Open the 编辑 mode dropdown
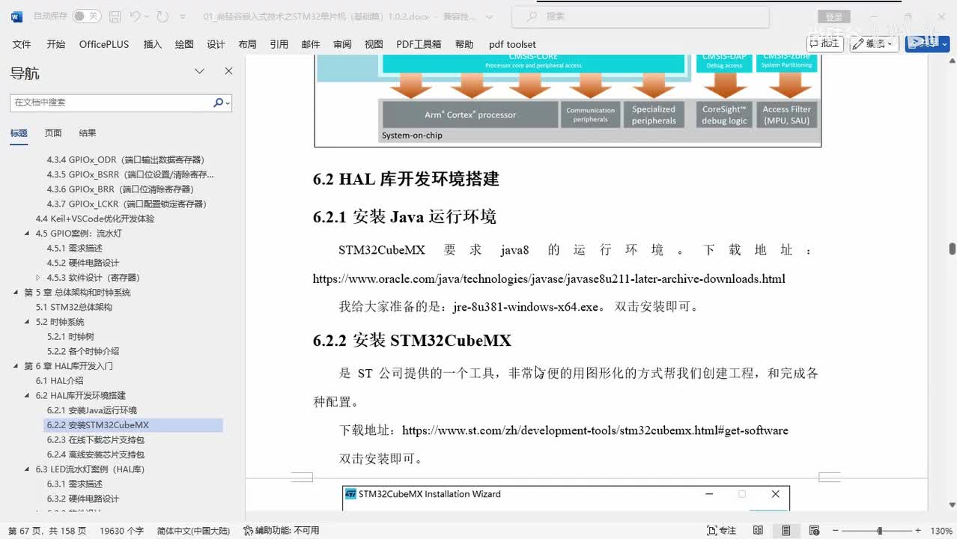The height and width of the screenshot is (539, 957). pyautogui.click(x=874, y=43)
